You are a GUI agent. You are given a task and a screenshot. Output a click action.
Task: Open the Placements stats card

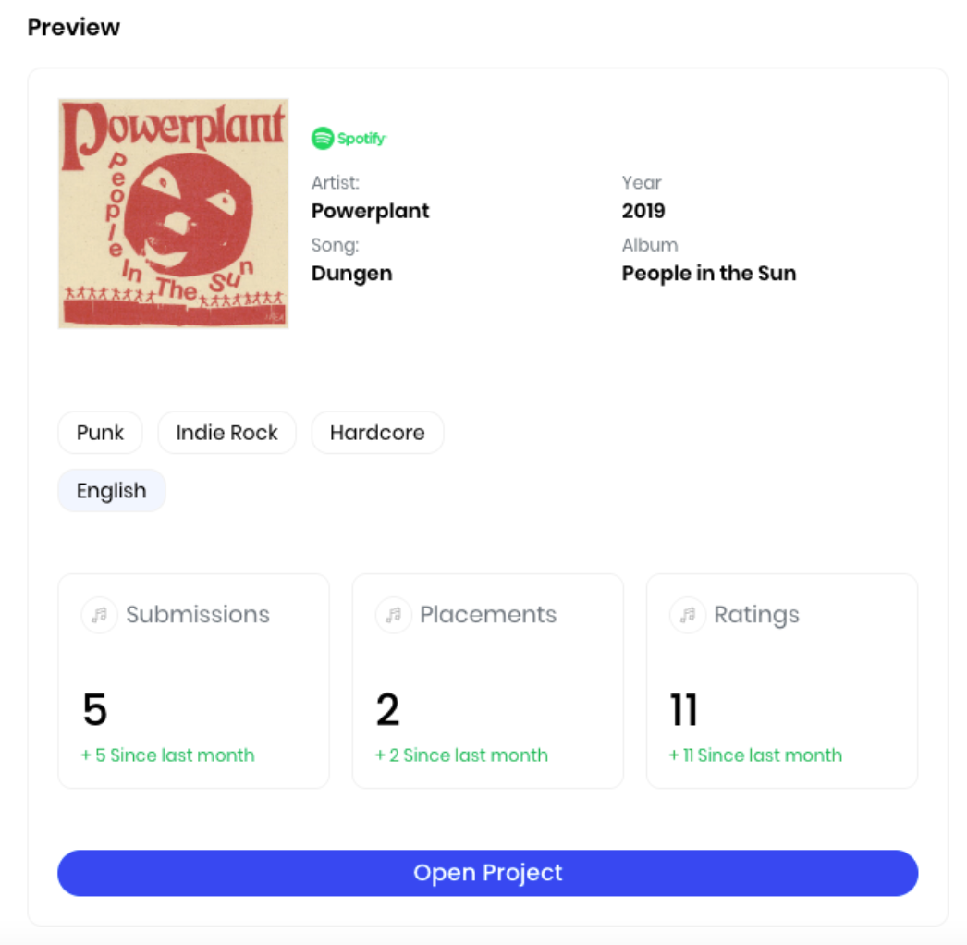488,681
